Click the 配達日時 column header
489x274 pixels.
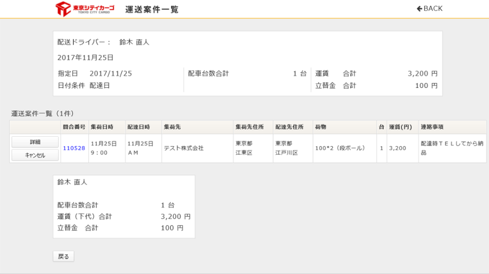pos(138,127)
